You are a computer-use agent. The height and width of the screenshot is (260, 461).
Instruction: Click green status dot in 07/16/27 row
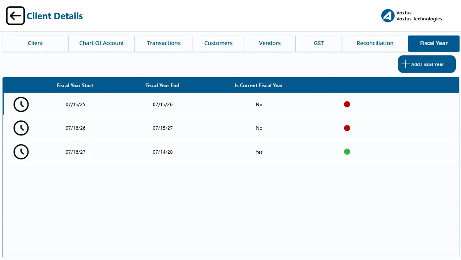pos(347,152)
